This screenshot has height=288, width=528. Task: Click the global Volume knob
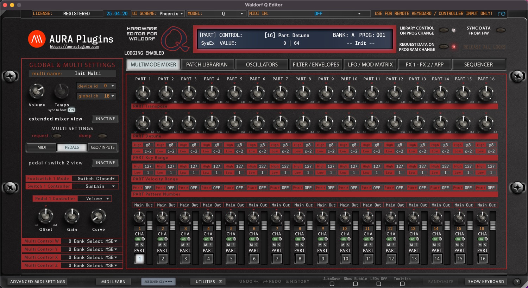[37, 92]
